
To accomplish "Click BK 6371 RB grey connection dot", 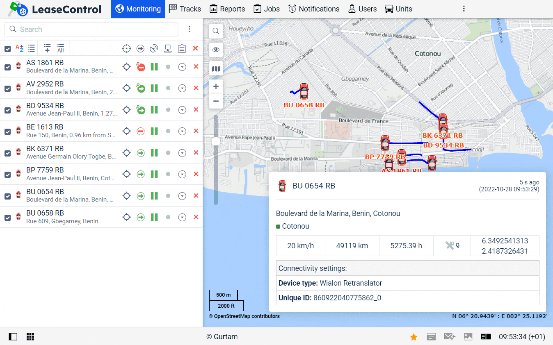I will [x=168, y=153].
